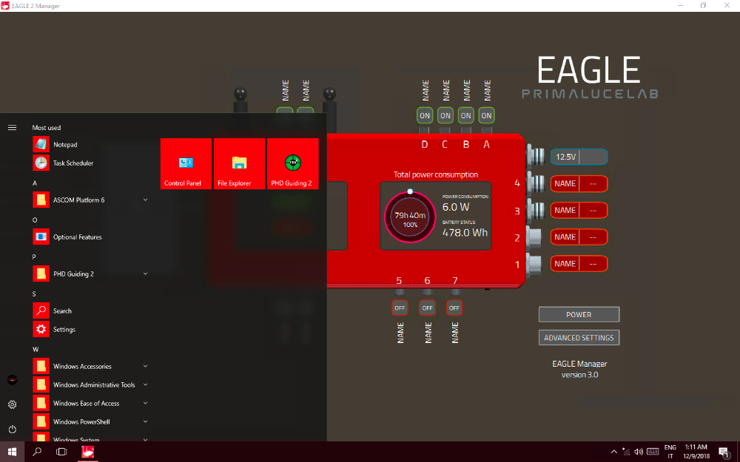Click power port 4 NAME field
Screen dimensions: 740x462
click(579, 183)
